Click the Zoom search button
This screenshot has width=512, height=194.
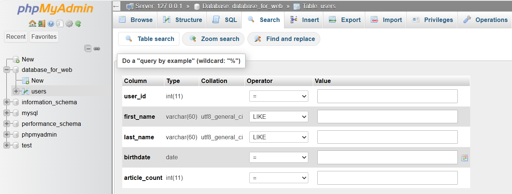(214, 39)
